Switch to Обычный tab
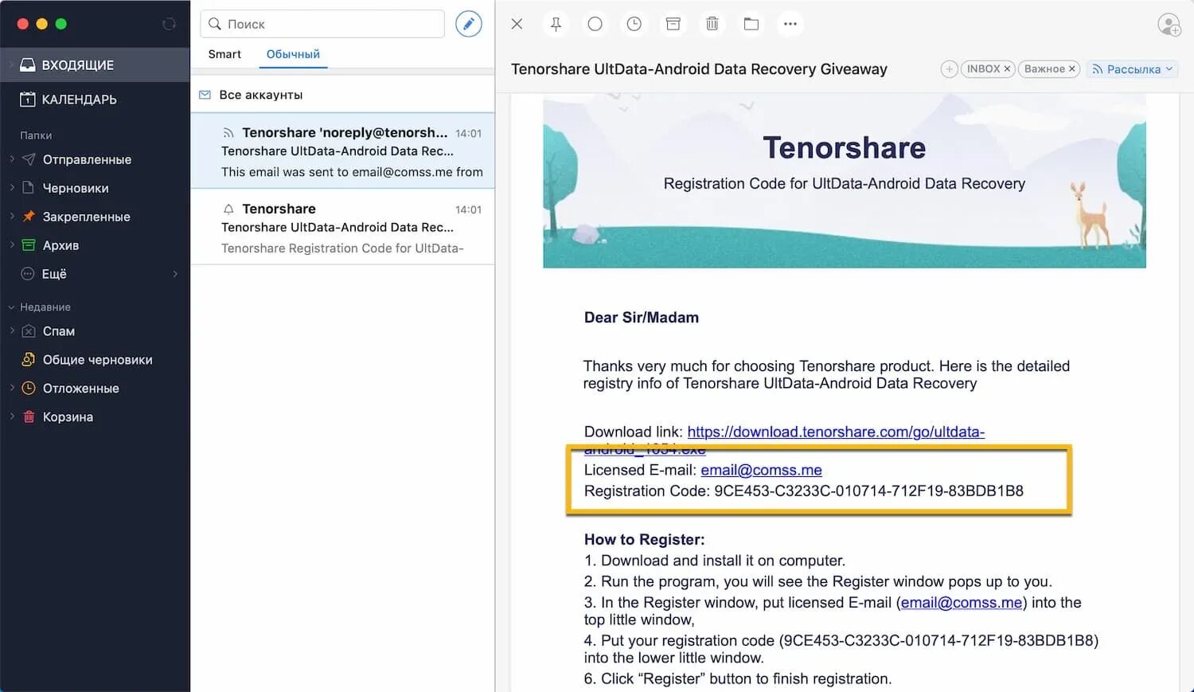This screenshot has height=692, width=1194. (x=293, y=54)
